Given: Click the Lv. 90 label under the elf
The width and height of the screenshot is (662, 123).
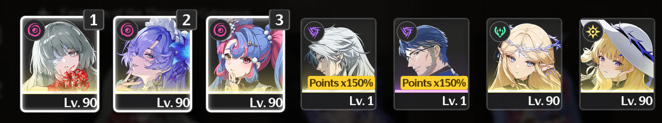Looking at the screenshot, I should tap(544, 101).
